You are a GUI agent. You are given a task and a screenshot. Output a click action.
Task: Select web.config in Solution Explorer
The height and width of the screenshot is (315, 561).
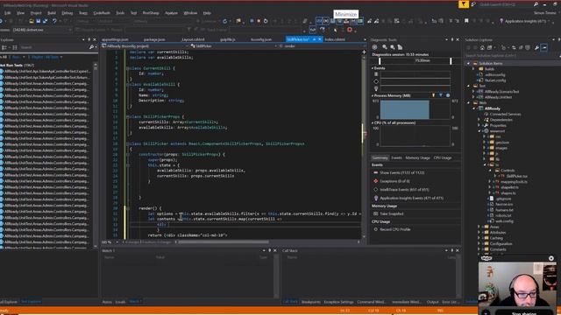click(x=504, y=221)
